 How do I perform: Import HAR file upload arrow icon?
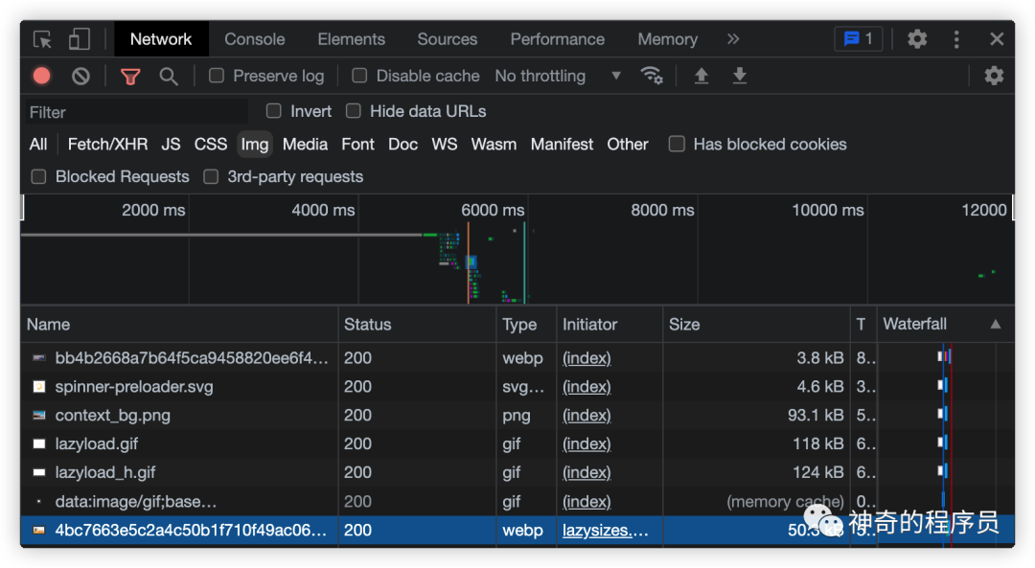point(701,76)
